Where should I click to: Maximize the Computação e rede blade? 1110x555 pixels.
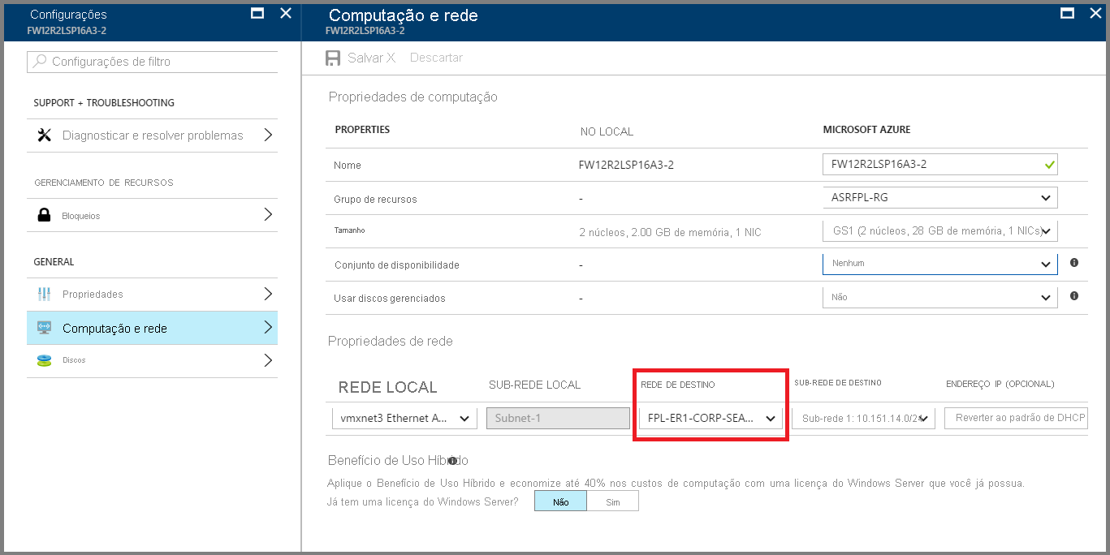(x=1067, y=13)
